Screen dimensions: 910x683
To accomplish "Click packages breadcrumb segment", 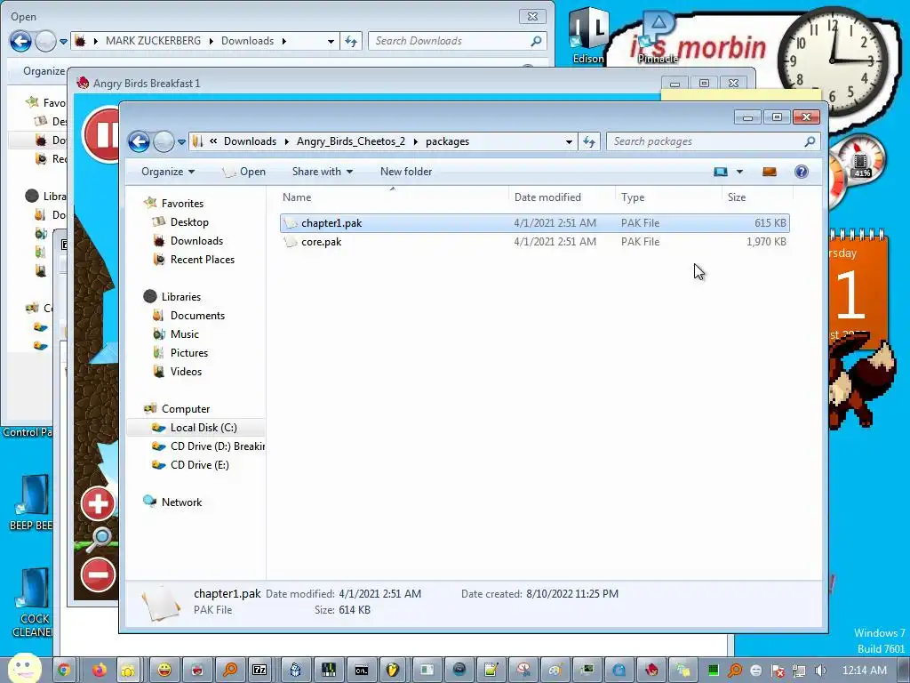I will [448, 141].
